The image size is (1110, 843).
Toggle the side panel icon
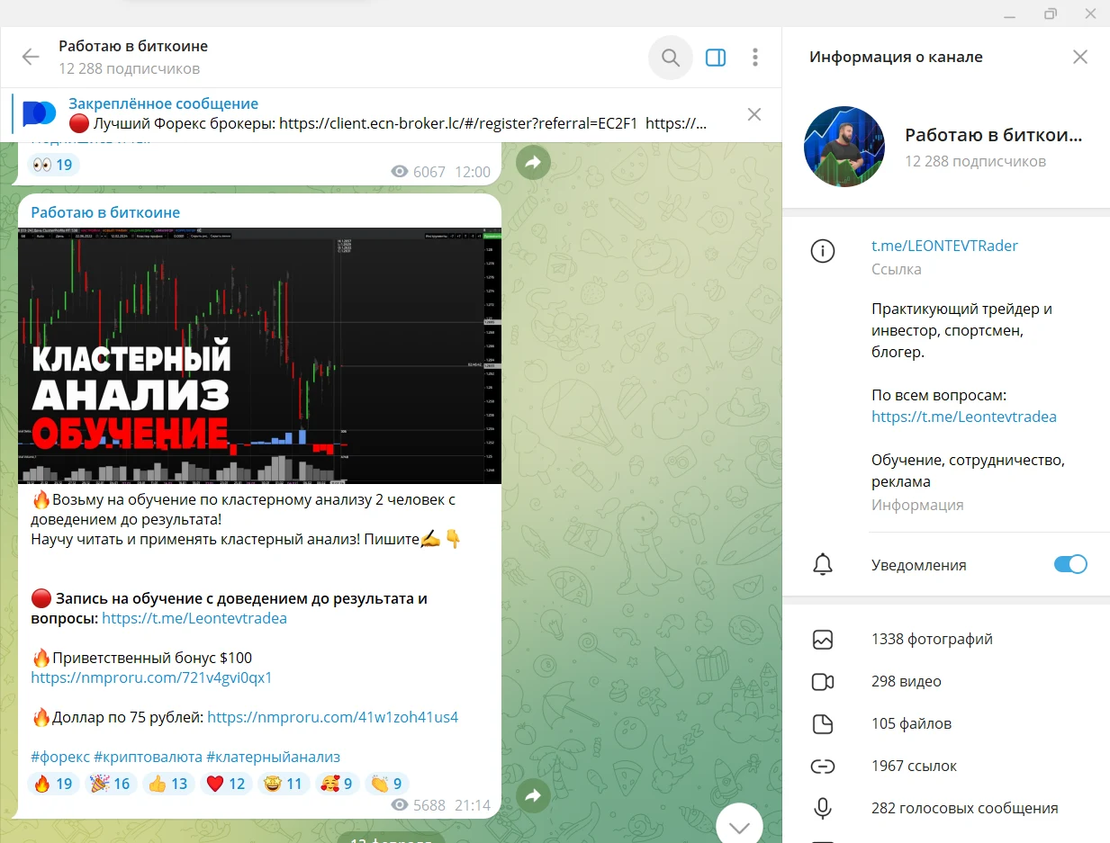pyautogui.click(x=716, y=58)
